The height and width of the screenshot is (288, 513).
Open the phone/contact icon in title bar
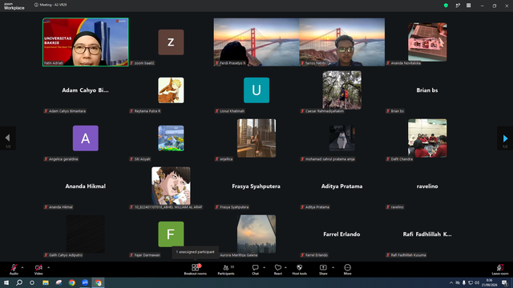pyautogui.click(x=458, y=6)
